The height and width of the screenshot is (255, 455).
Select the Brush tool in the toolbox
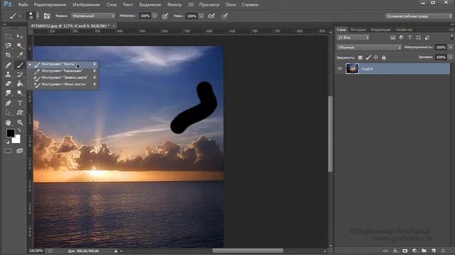[20, 65]
